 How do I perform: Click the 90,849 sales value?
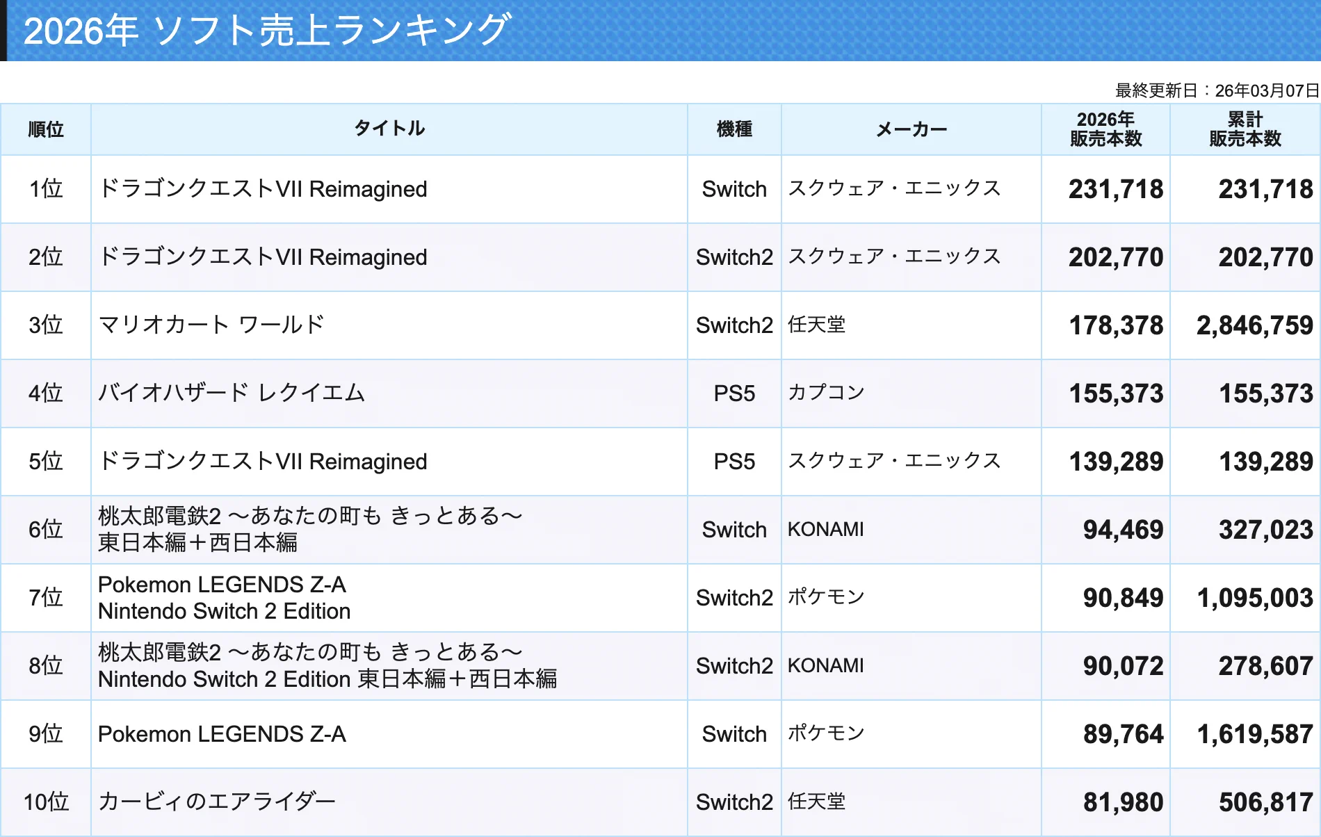click(x=1123, y=598)
